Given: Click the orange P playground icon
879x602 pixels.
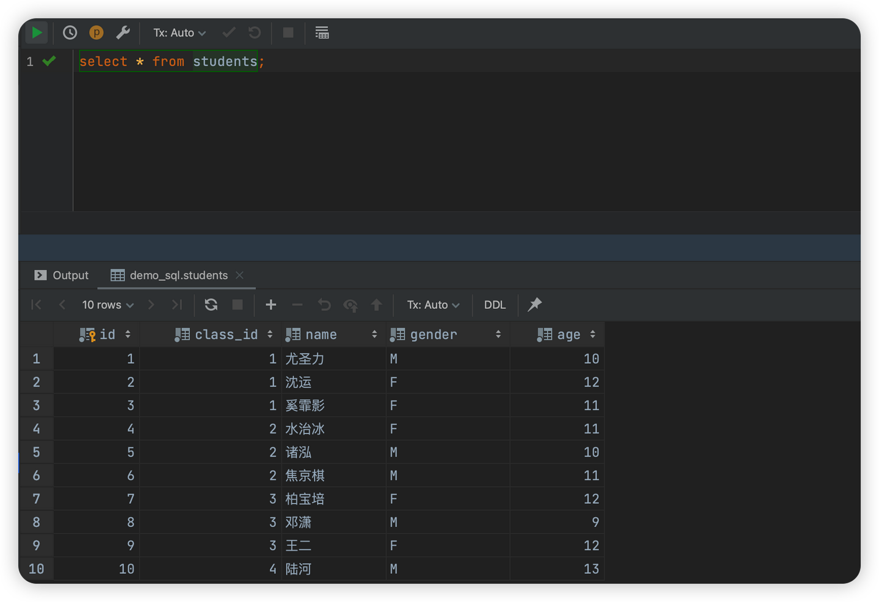Looking at the screenshot, I should click(96, 32).
